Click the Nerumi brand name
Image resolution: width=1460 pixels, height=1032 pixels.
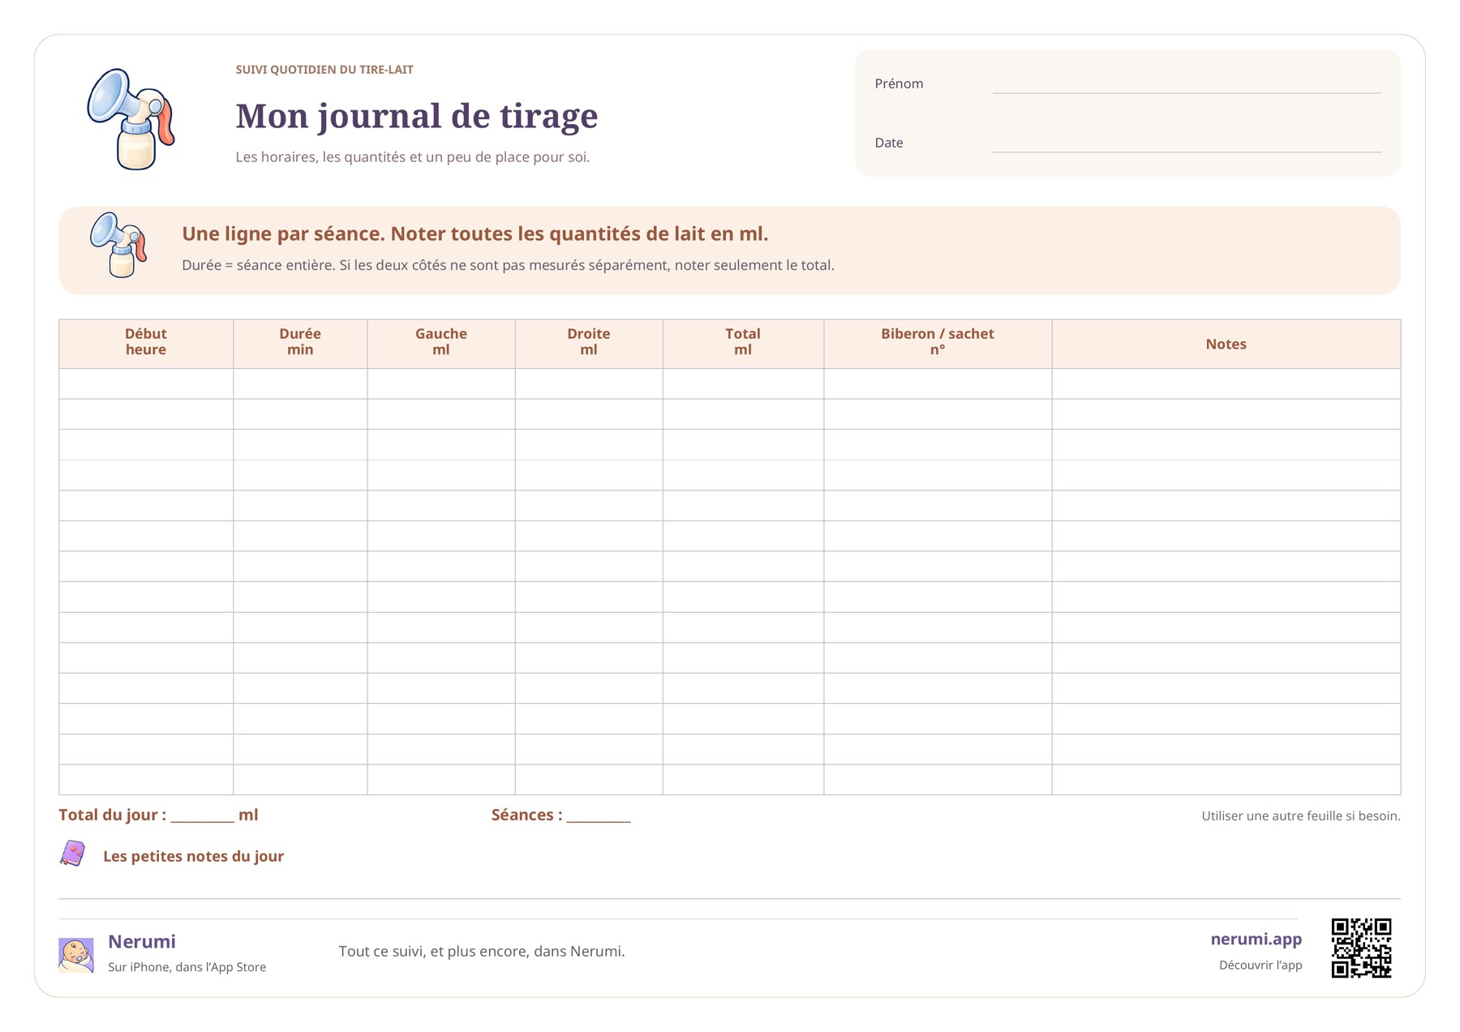pos(142,941)
